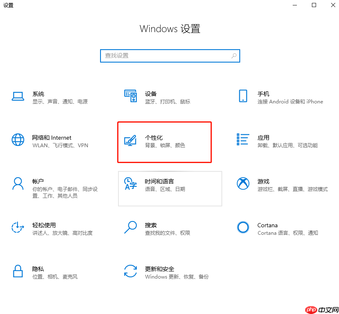
Task: Open the Accounts person icon
Action: (18, 183)
